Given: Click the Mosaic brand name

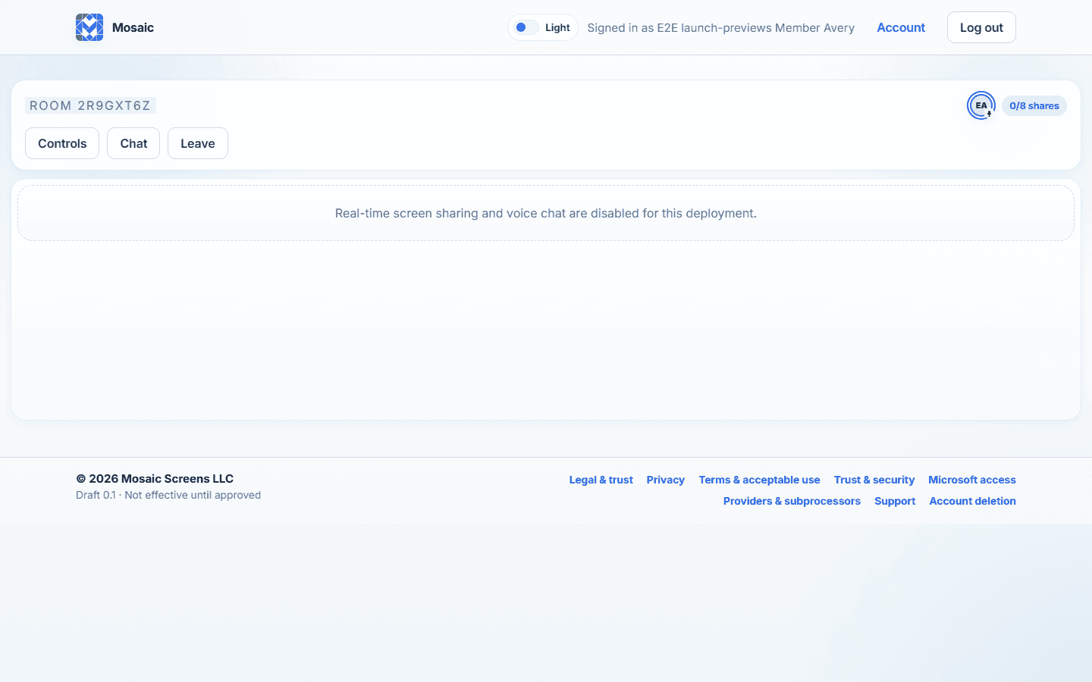Looking at the screenshot, I should coord(133,27).
